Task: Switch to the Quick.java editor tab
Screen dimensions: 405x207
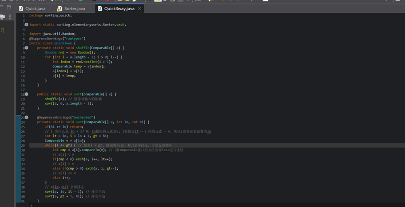Action: coord(32,8)
